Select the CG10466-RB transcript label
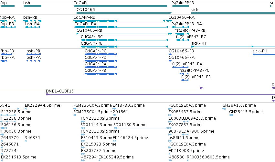Viewport: 275px width, 162px height. [x=90, y=30]
